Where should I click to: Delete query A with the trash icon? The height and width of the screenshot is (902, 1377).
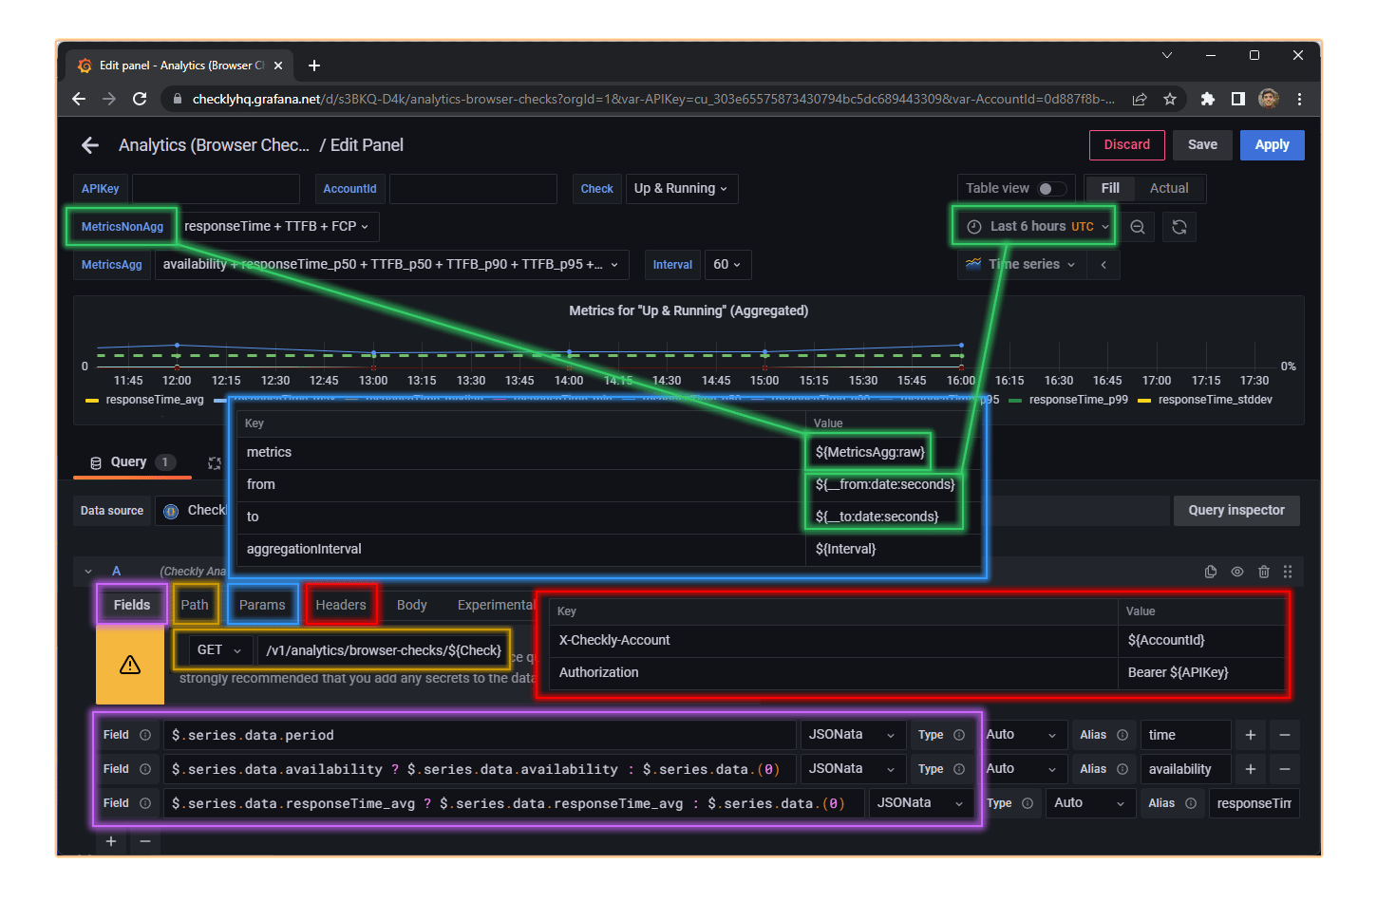[1264, 572]
